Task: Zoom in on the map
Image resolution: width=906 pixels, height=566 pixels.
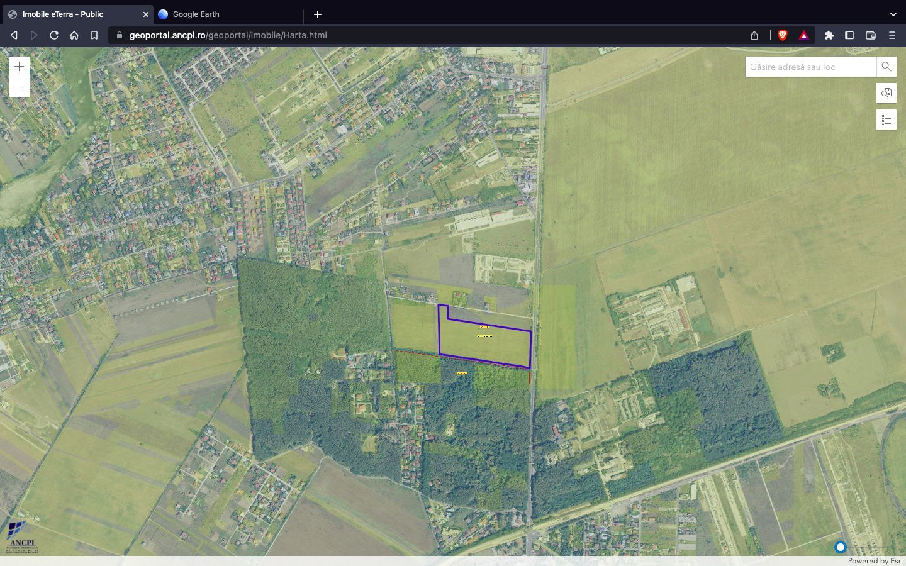Action: pyautogui.click(x=20, y=67)
